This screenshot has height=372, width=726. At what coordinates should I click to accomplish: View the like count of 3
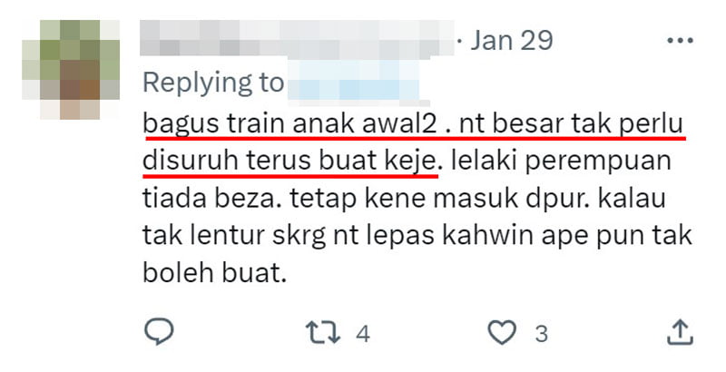(541, 334)
